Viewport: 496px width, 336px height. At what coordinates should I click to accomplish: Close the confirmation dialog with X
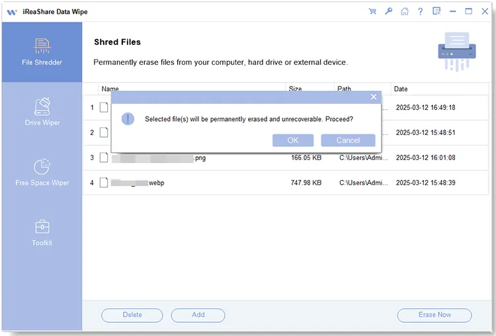pyautogui.click(x=374, y=97)
